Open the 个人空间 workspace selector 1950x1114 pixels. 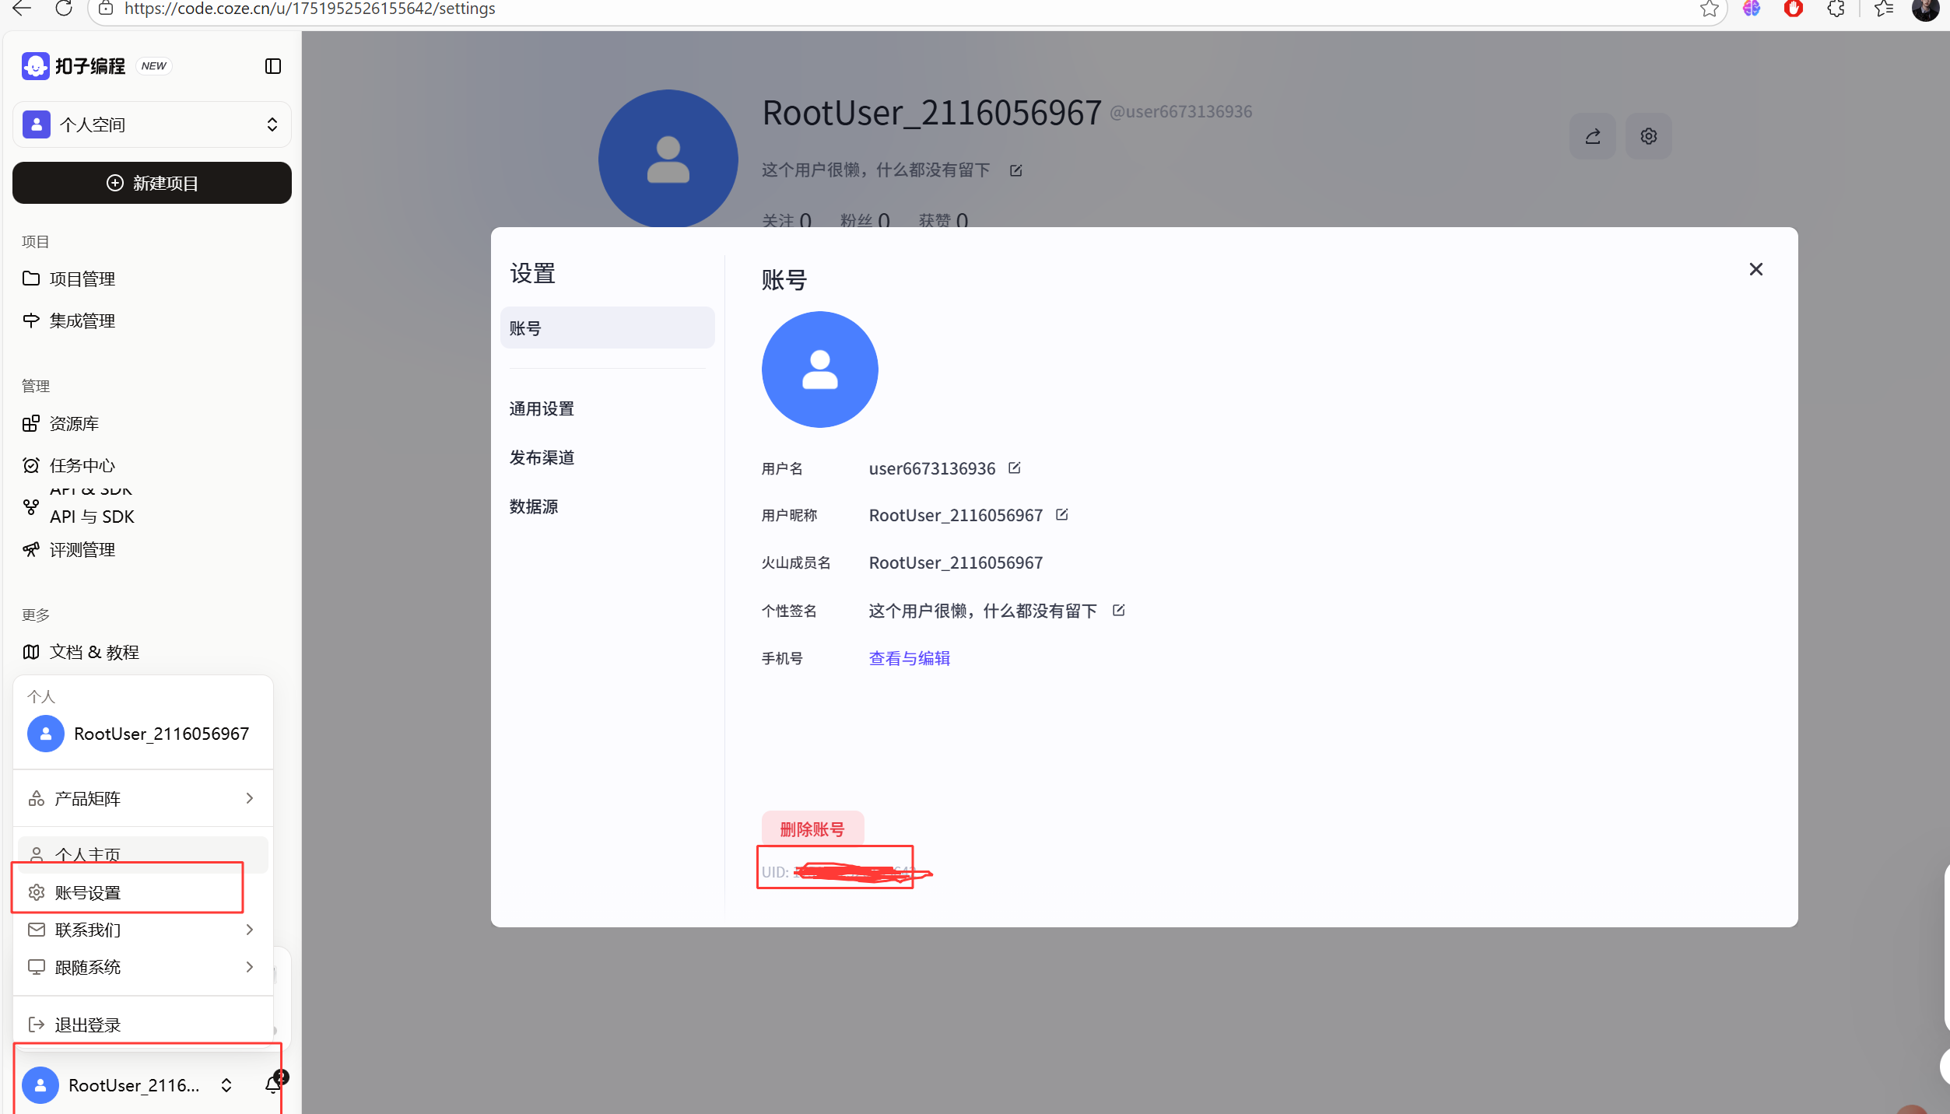152,124
